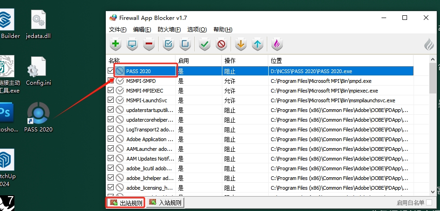Click the monitor Add Process toolbar icon
440x211 pixels.
(132, 44)
